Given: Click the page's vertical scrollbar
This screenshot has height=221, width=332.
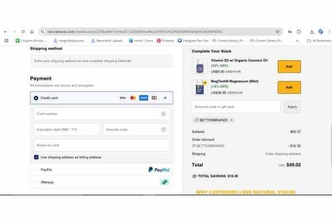Looking at the screenshot, I should 331,146.
